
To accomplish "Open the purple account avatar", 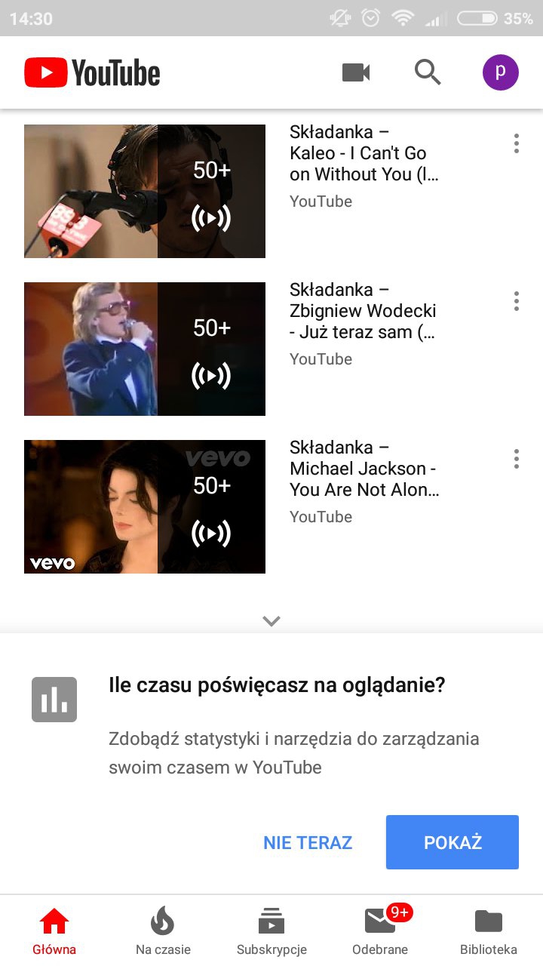I will [501, 72].
